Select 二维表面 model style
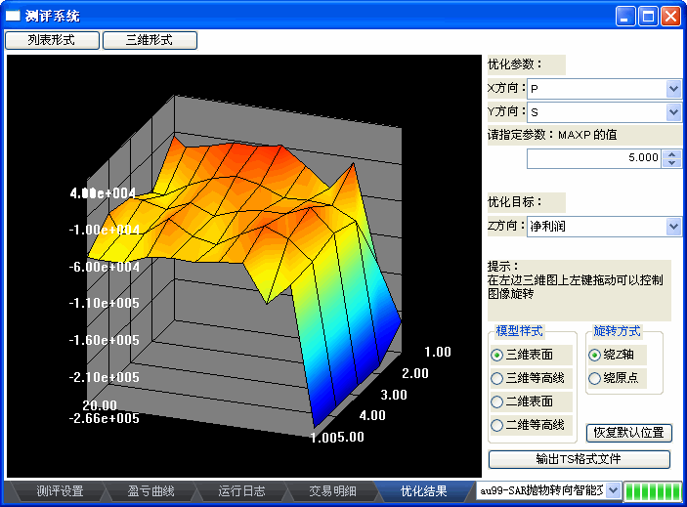The width and height of the screenshot is (687, 507). click(x=497, y=401)
